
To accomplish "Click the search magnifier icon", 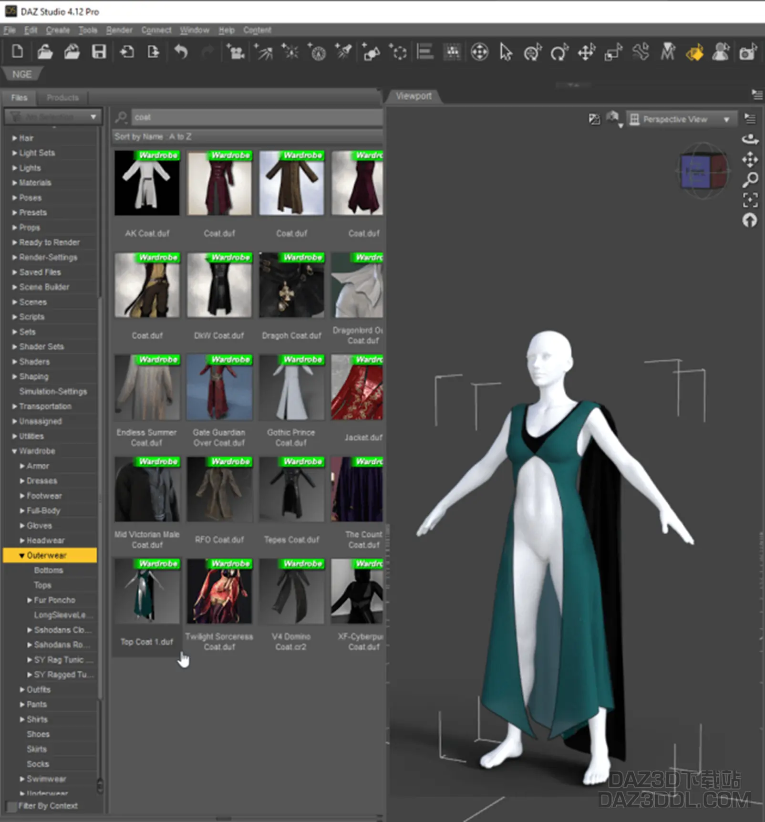I will point(122,117).
